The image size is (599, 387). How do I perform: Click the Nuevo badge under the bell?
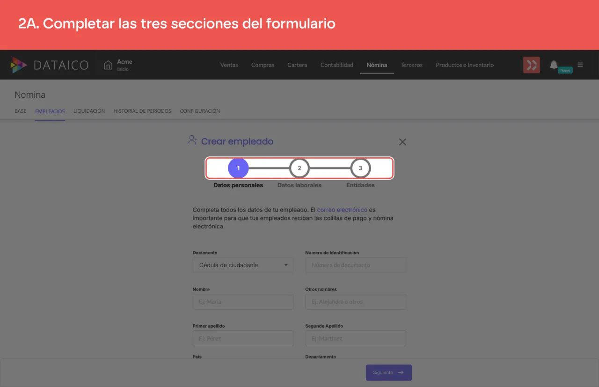click(565, 70)
